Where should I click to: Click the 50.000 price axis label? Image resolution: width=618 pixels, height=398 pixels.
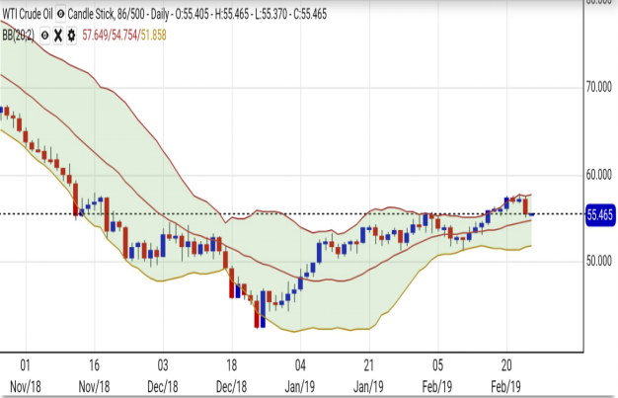point(599,262)
